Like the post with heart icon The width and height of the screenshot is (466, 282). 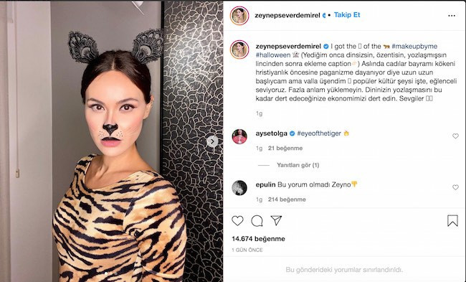[x=237, y=221]
